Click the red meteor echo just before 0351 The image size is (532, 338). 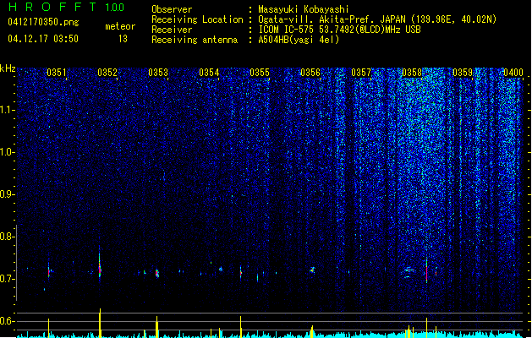pyautogui.click(x=49, y=271)
